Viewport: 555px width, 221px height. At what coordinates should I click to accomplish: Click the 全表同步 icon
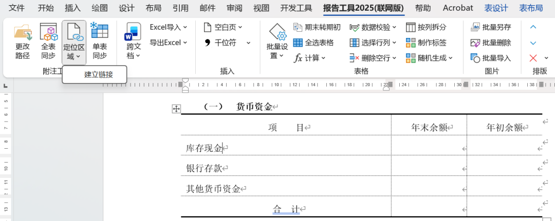coord(48,32)
